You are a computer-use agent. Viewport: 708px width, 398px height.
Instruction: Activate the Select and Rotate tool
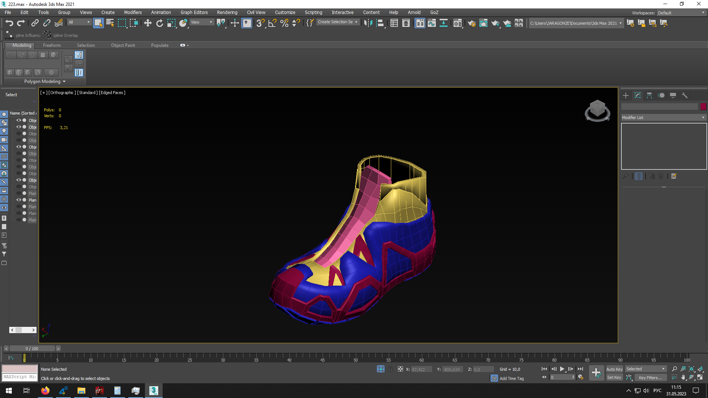click(x=159, y=23)
